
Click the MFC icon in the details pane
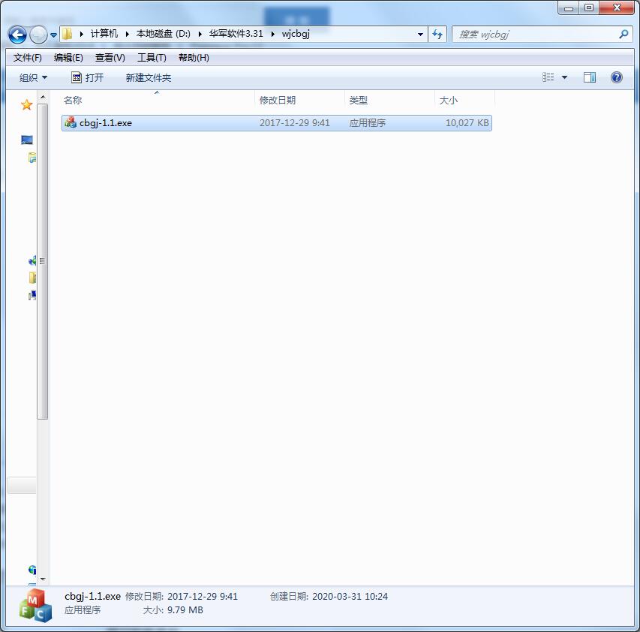(33, 603)
